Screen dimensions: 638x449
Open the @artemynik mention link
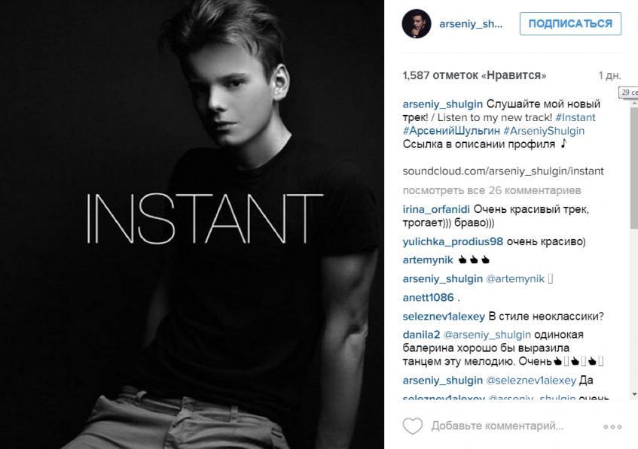point(515,279)
